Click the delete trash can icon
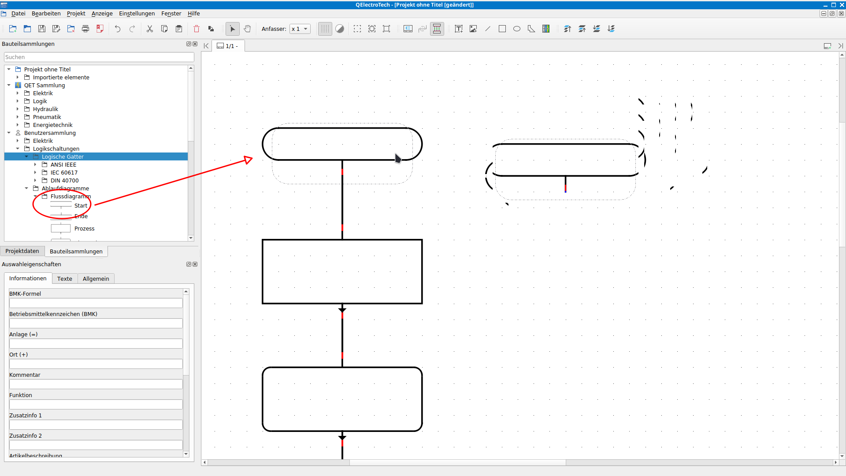Viewport: 846px width, 476px height. pyautogui.click(x=197, y=29)
